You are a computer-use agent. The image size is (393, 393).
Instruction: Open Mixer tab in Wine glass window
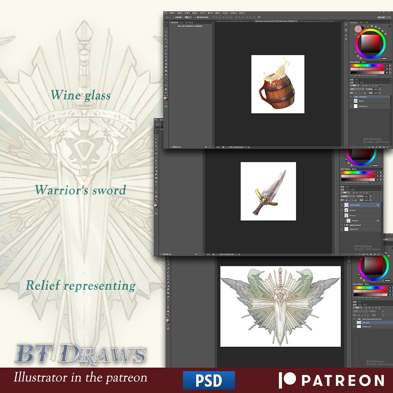point(364,62)
